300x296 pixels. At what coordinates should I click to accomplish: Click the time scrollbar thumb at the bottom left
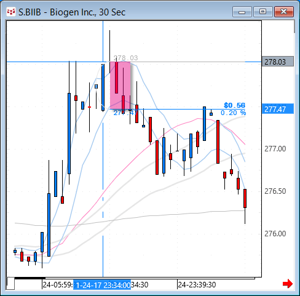pos(10,284)
